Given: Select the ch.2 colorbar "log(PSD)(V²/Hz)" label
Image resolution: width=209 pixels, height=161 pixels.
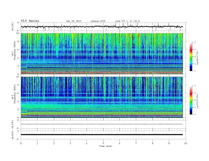Looking at the screenshot, I should point(197,101).
